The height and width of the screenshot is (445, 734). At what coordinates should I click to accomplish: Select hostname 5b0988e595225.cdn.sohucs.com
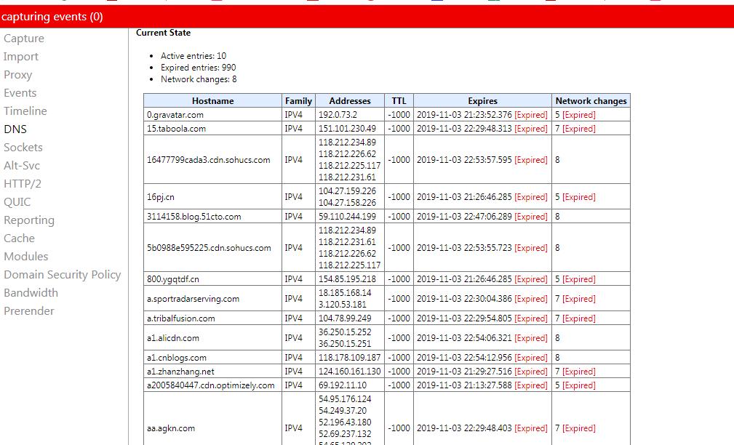click(209, 247)
